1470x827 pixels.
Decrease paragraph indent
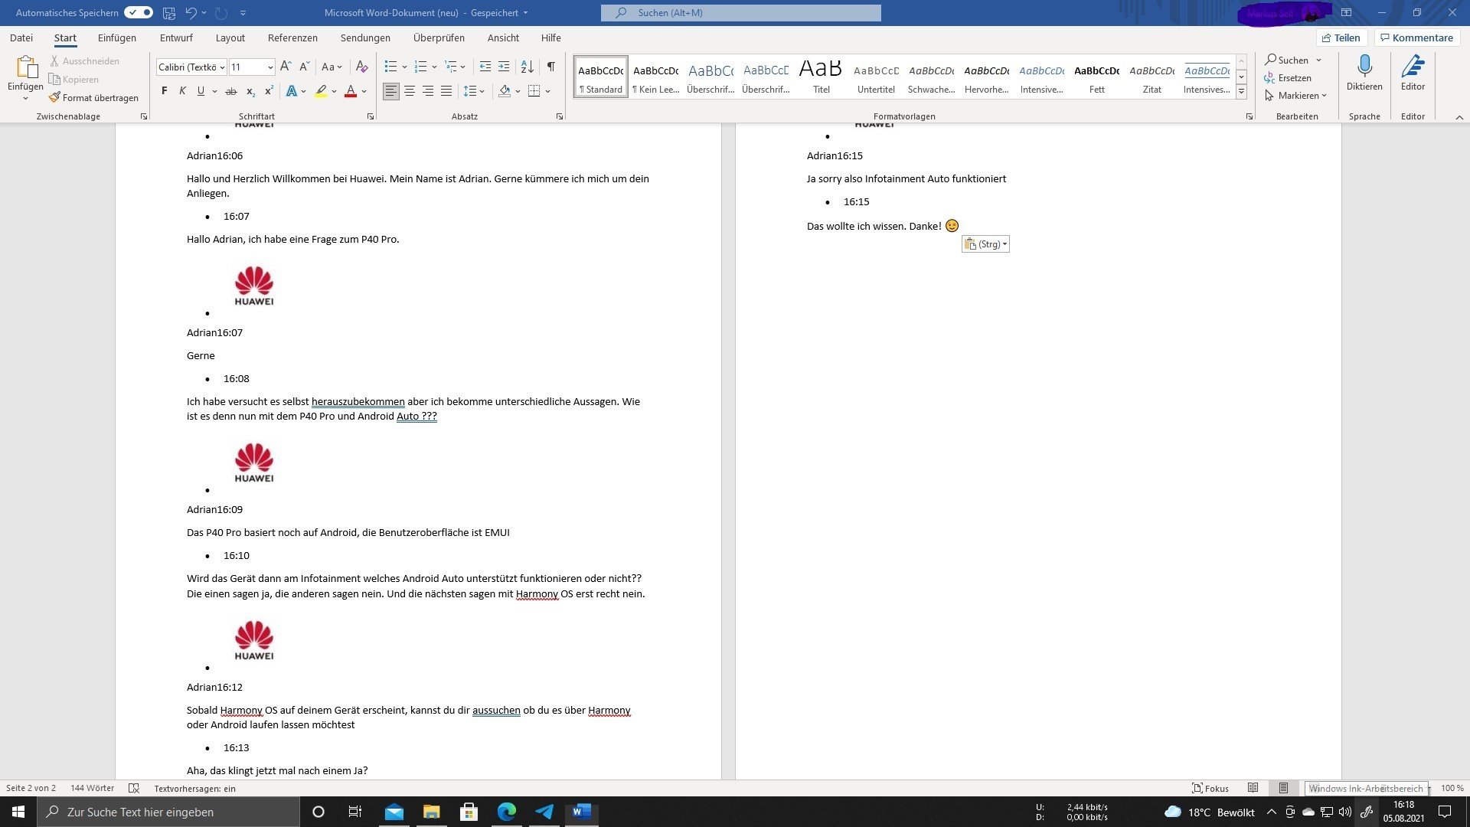pos(485,67)
